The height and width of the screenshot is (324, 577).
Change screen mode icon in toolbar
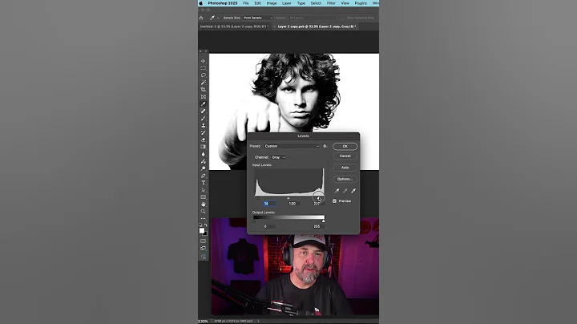203,249
